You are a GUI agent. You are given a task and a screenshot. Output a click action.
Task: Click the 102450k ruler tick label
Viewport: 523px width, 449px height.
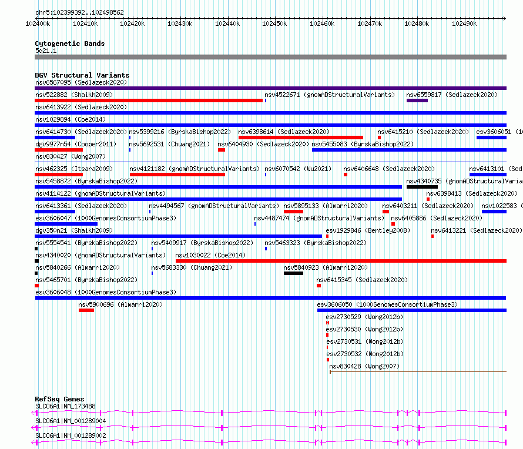(274, 24)
